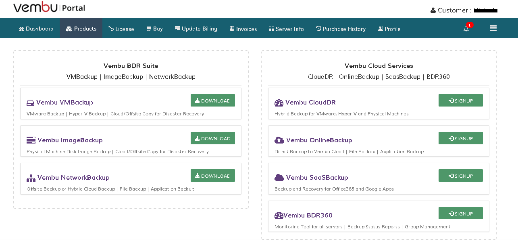
Task: Click the customer user icon
Action: [x=433, y=10]
